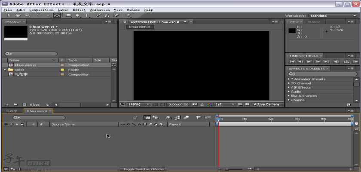Expand the Solids folder

[x=5, y=70]
